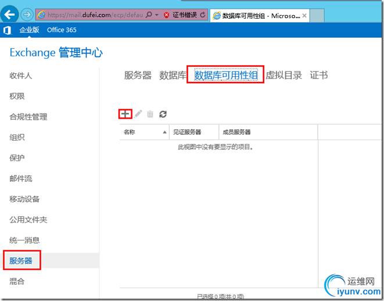Select Office 365 in the top bar
The image size is (384, 301).
62,30
